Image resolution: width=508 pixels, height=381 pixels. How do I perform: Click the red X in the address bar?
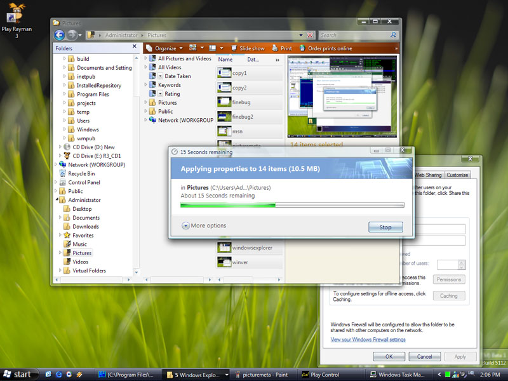tap(310, 36)
